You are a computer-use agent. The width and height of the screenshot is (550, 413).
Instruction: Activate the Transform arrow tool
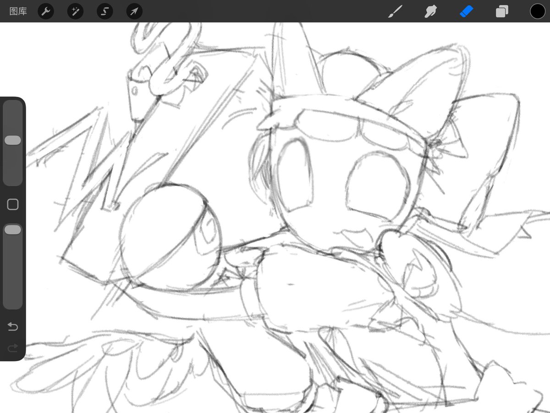click(134, 11)
